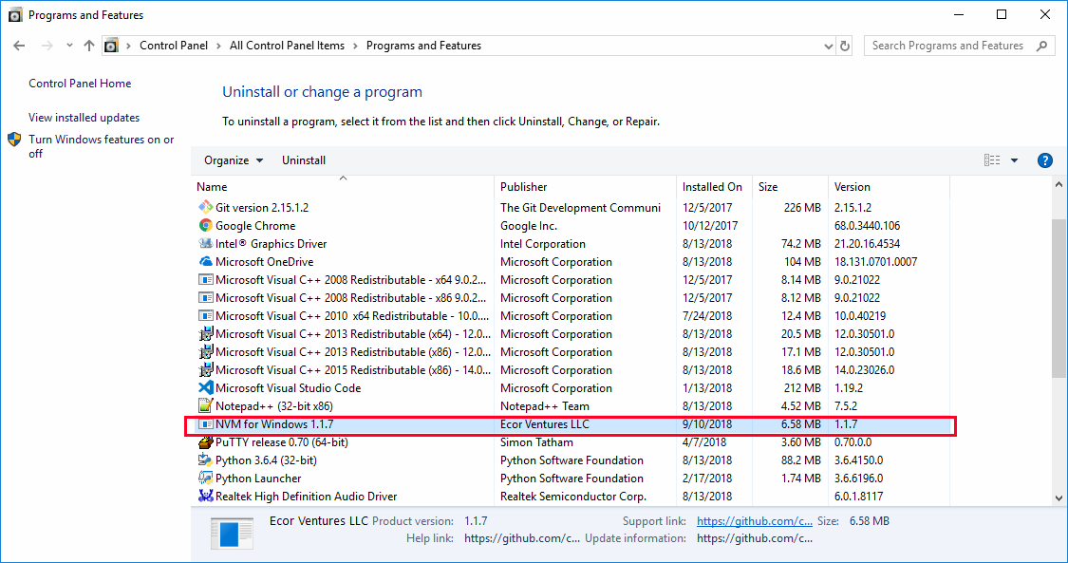Image resolution: width=1068 pixels, height=563 pixels.
Task: Click the Git version 2.15.1.2 icon
Action: coord(206,207)
